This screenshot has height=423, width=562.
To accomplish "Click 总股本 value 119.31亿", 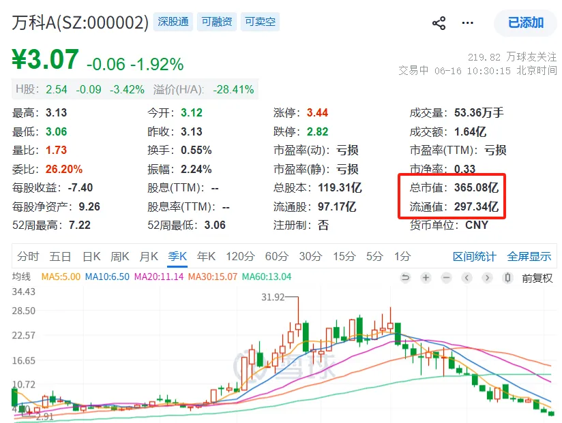I will [x=340, y=187].
